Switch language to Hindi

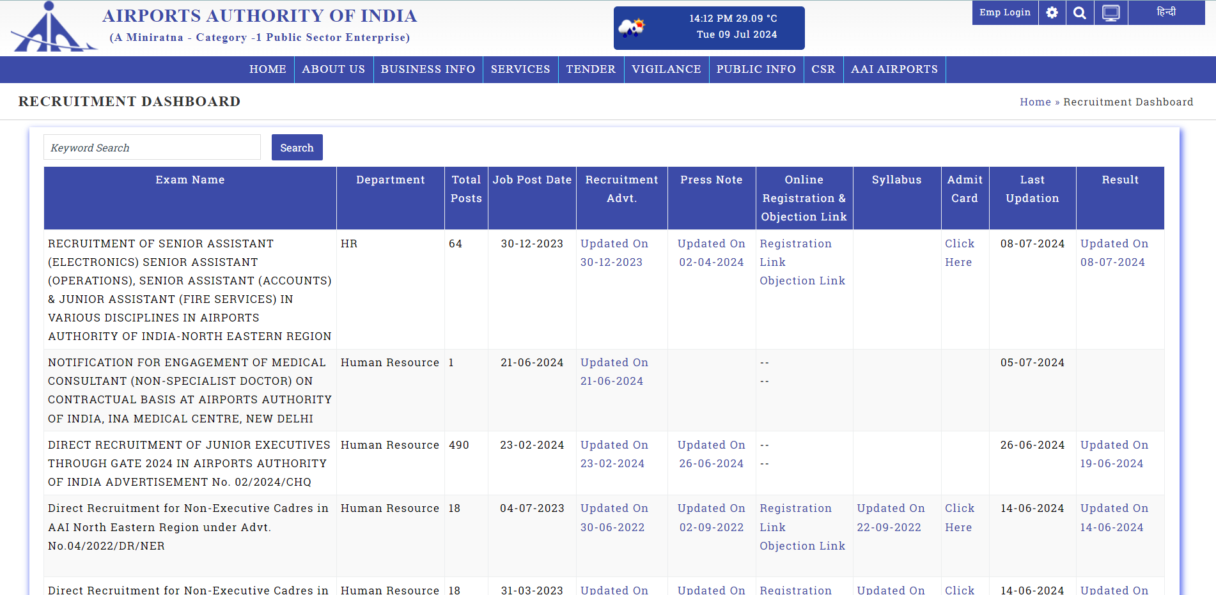[x=1166, y=13]
